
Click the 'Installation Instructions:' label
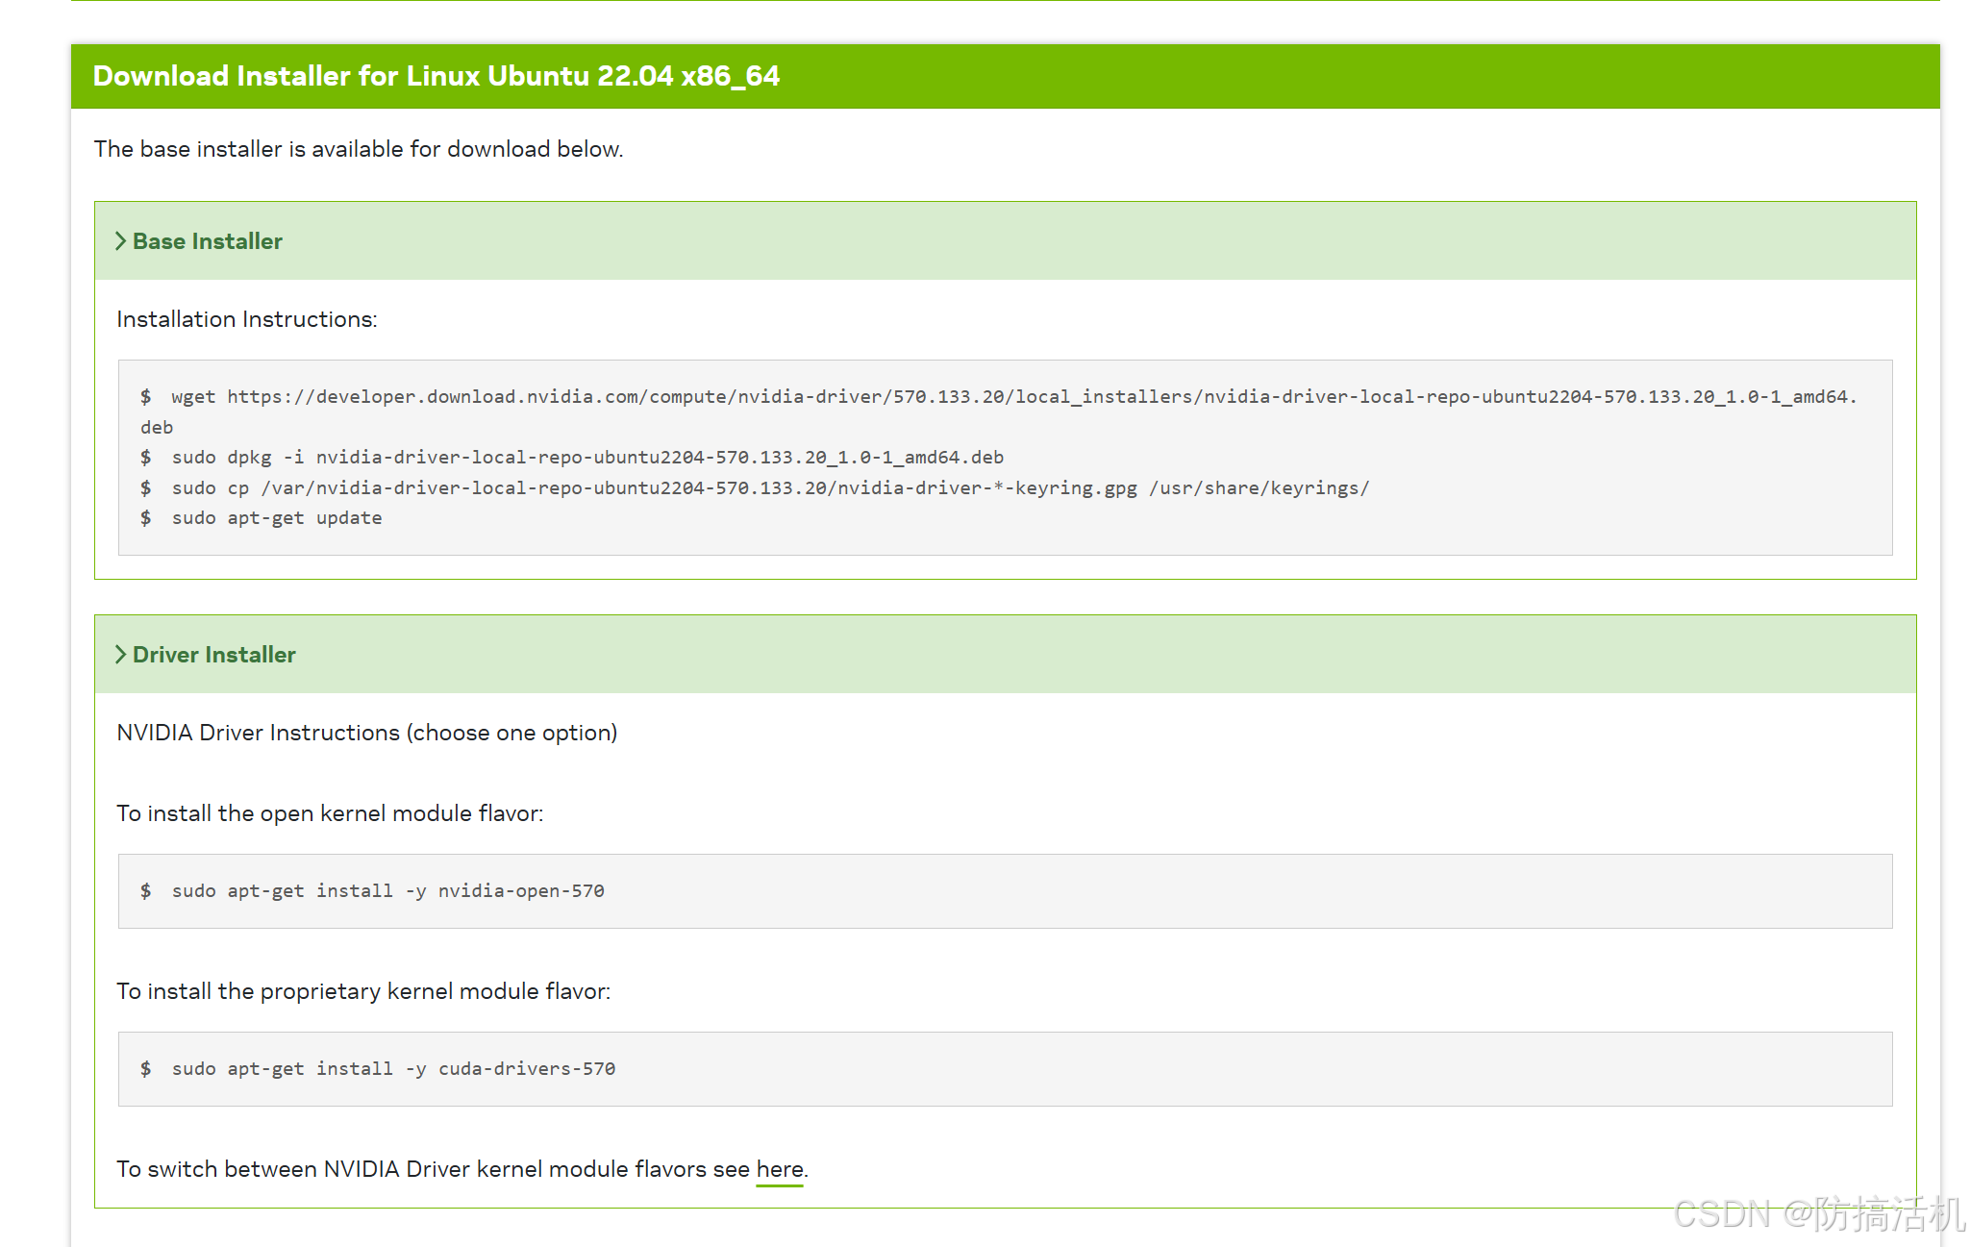[x=247, y=319]
